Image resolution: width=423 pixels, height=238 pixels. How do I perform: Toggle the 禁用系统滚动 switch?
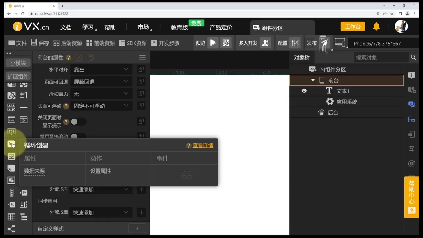coord(78,136)
